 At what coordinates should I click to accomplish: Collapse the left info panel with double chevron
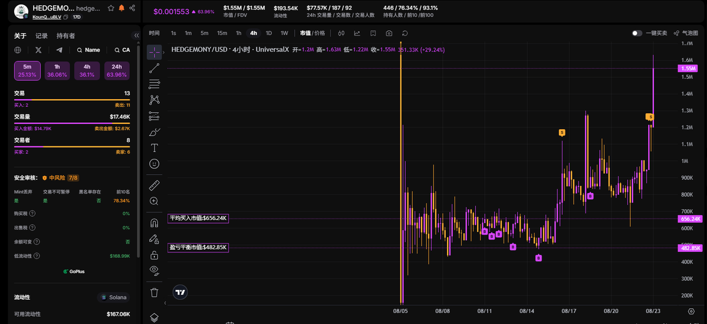(x=136, y=35)
